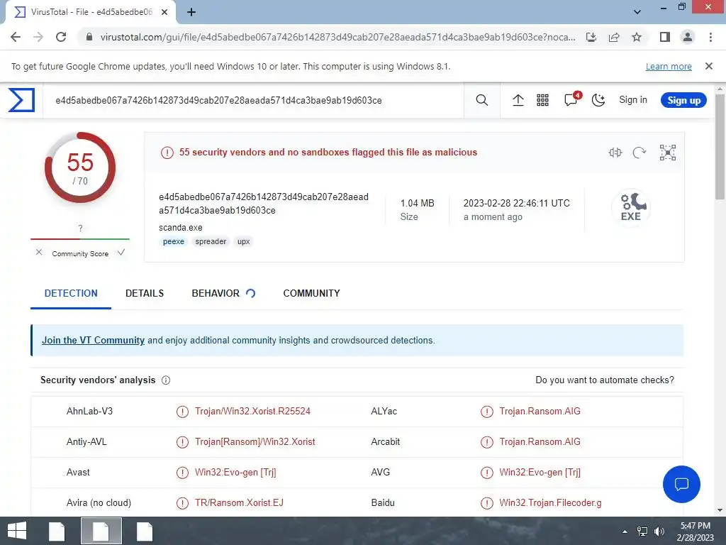This screenshot has height=545, width=726.
Task: Click the install app icon in address bar
Action: click(x=591, y=37)
